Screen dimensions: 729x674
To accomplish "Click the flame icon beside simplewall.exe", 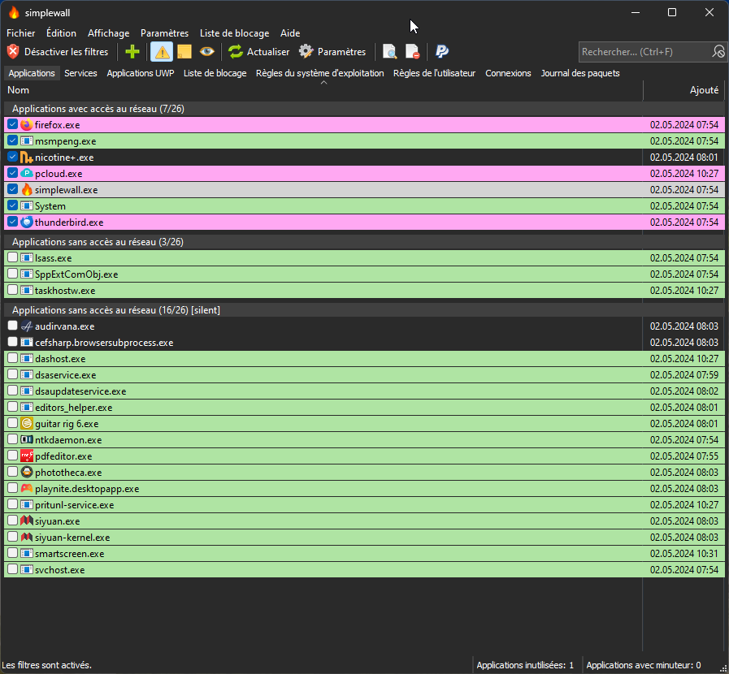I will tap(27, 190).
